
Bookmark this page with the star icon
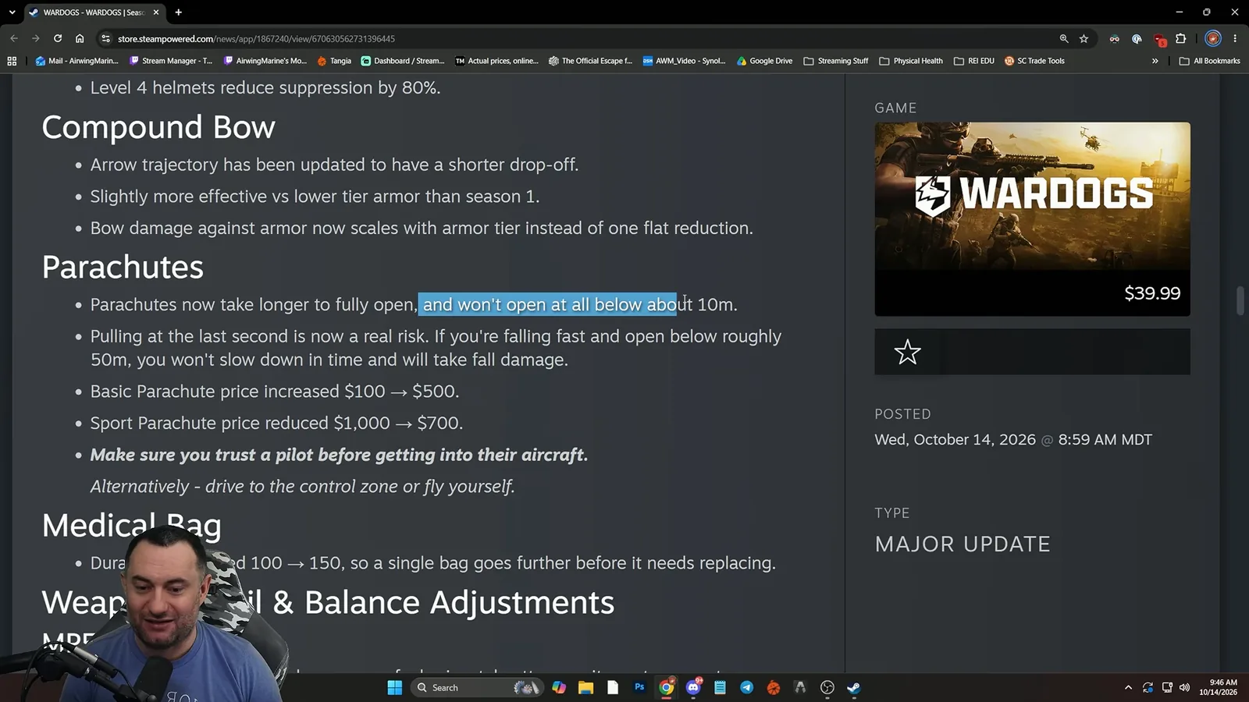(x=1084, y=38)
